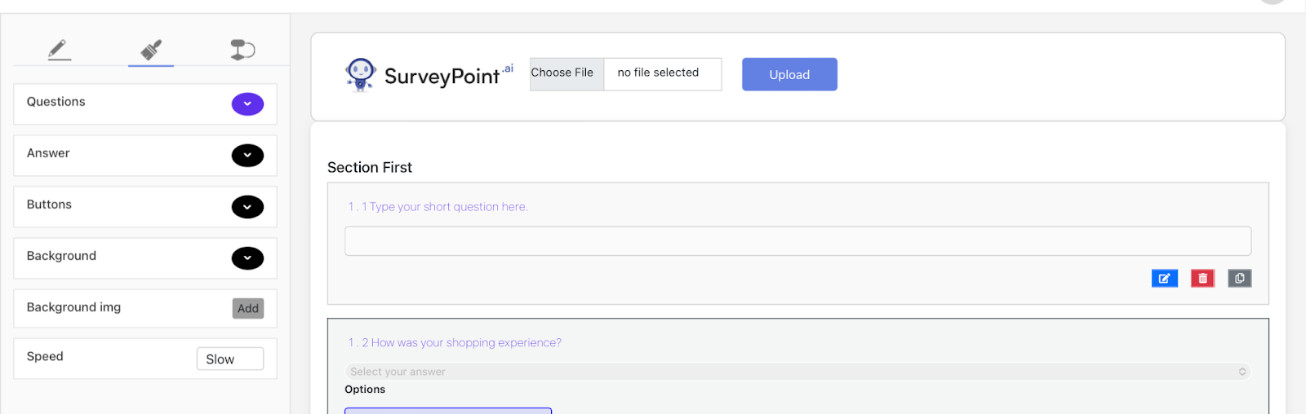Screen dimensions: 1306x414
Task: Click Add for Background img
Action: [248, 309]
